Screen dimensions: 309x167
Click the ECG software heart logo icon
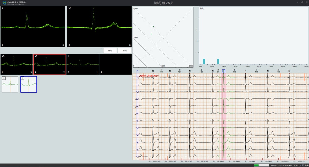pyautogui.click(x=4, y=2)
